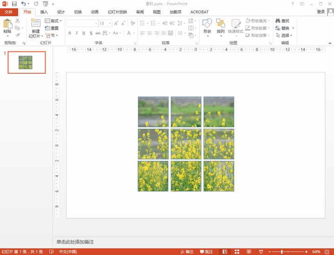Open Shape Outline dropdown
Viewport: 334px width, 255px height.
point(257,28)
